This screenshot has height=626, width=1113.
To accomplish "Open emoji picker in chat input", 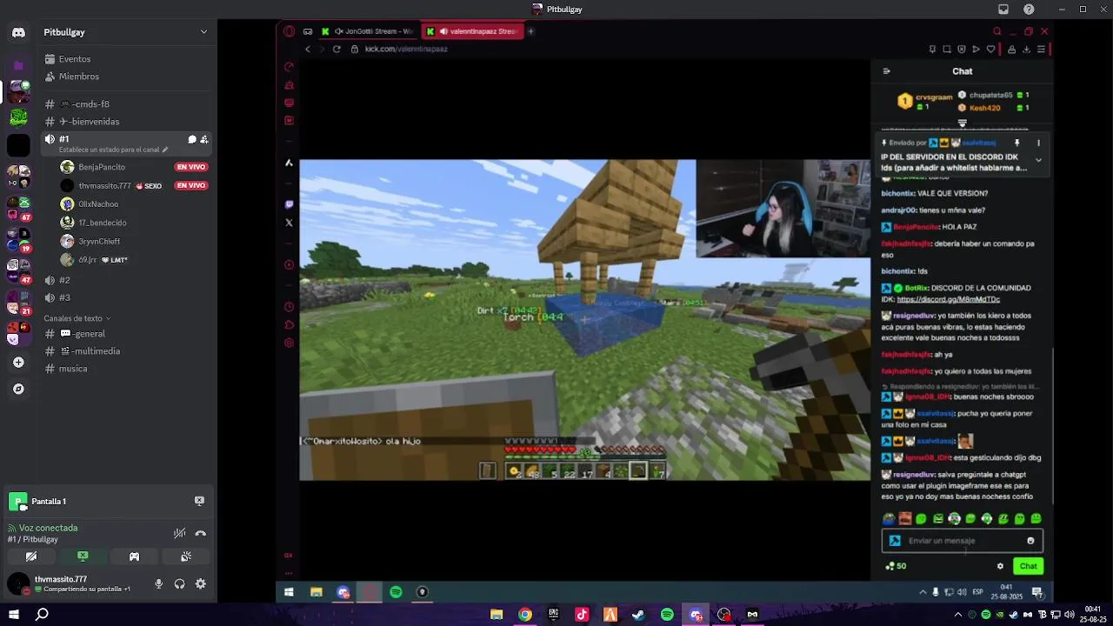I will 1030,541.
